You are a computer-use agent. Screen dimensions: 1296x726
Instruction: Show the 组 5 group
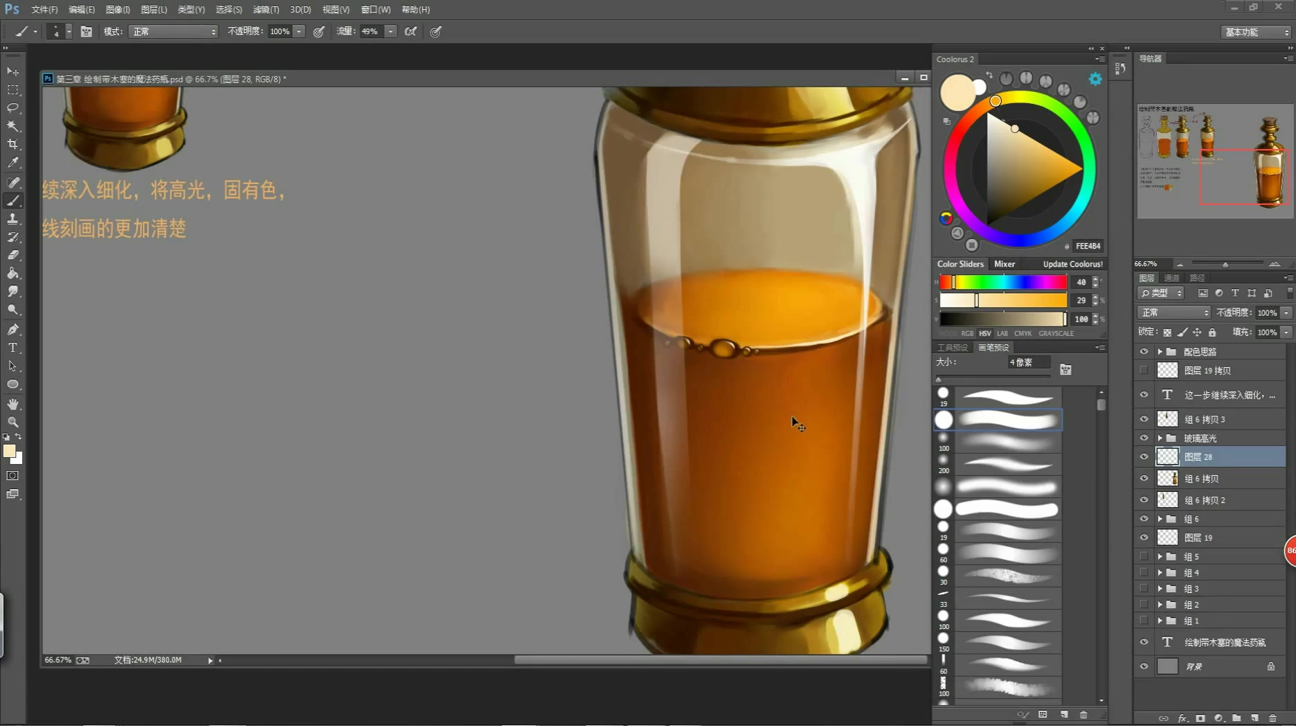click(x=1144, y=556)
